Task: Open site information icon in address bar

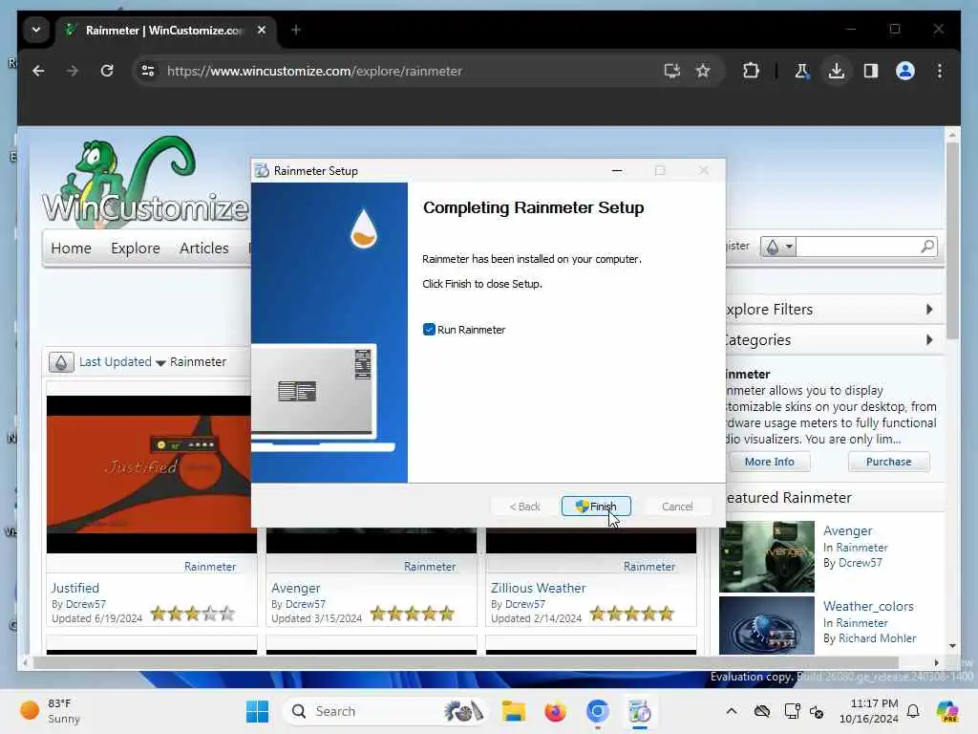Action: point(148,71)
